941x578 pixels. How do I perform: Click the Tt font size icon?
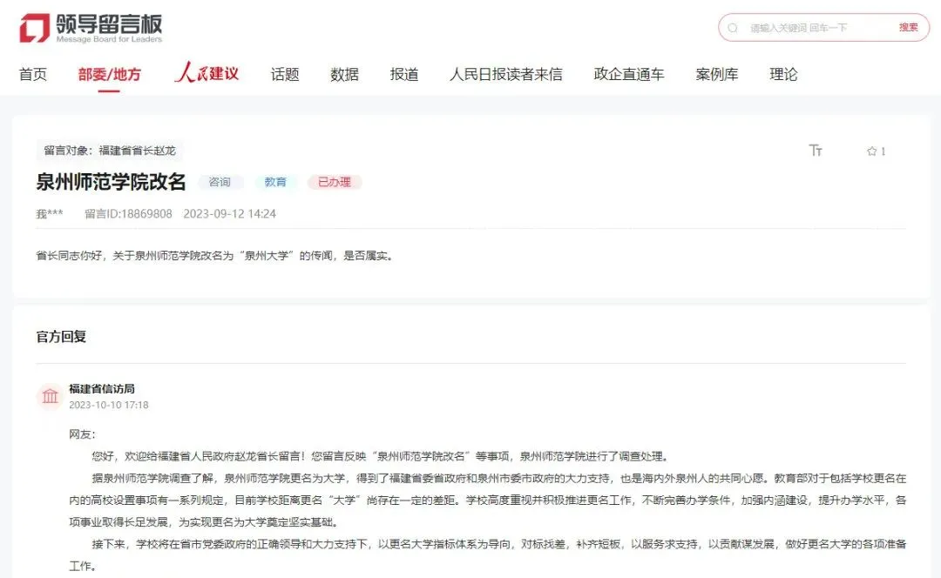point(816,150)
